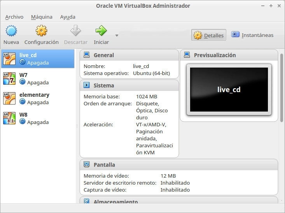This screenshot has width=285, height=213.
Task: Close the VirtualBox Administrador window
Action: click(279, 6)
